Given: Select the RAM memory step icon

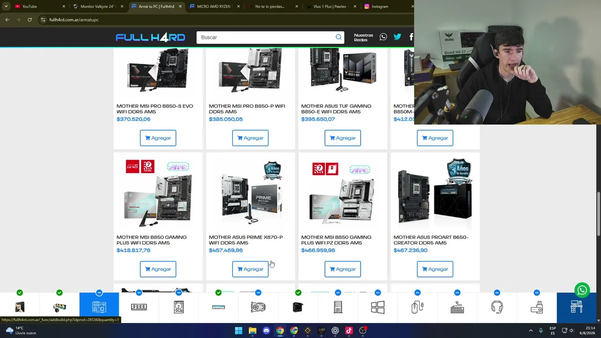Looking at the screenshot, I should 139,307.
